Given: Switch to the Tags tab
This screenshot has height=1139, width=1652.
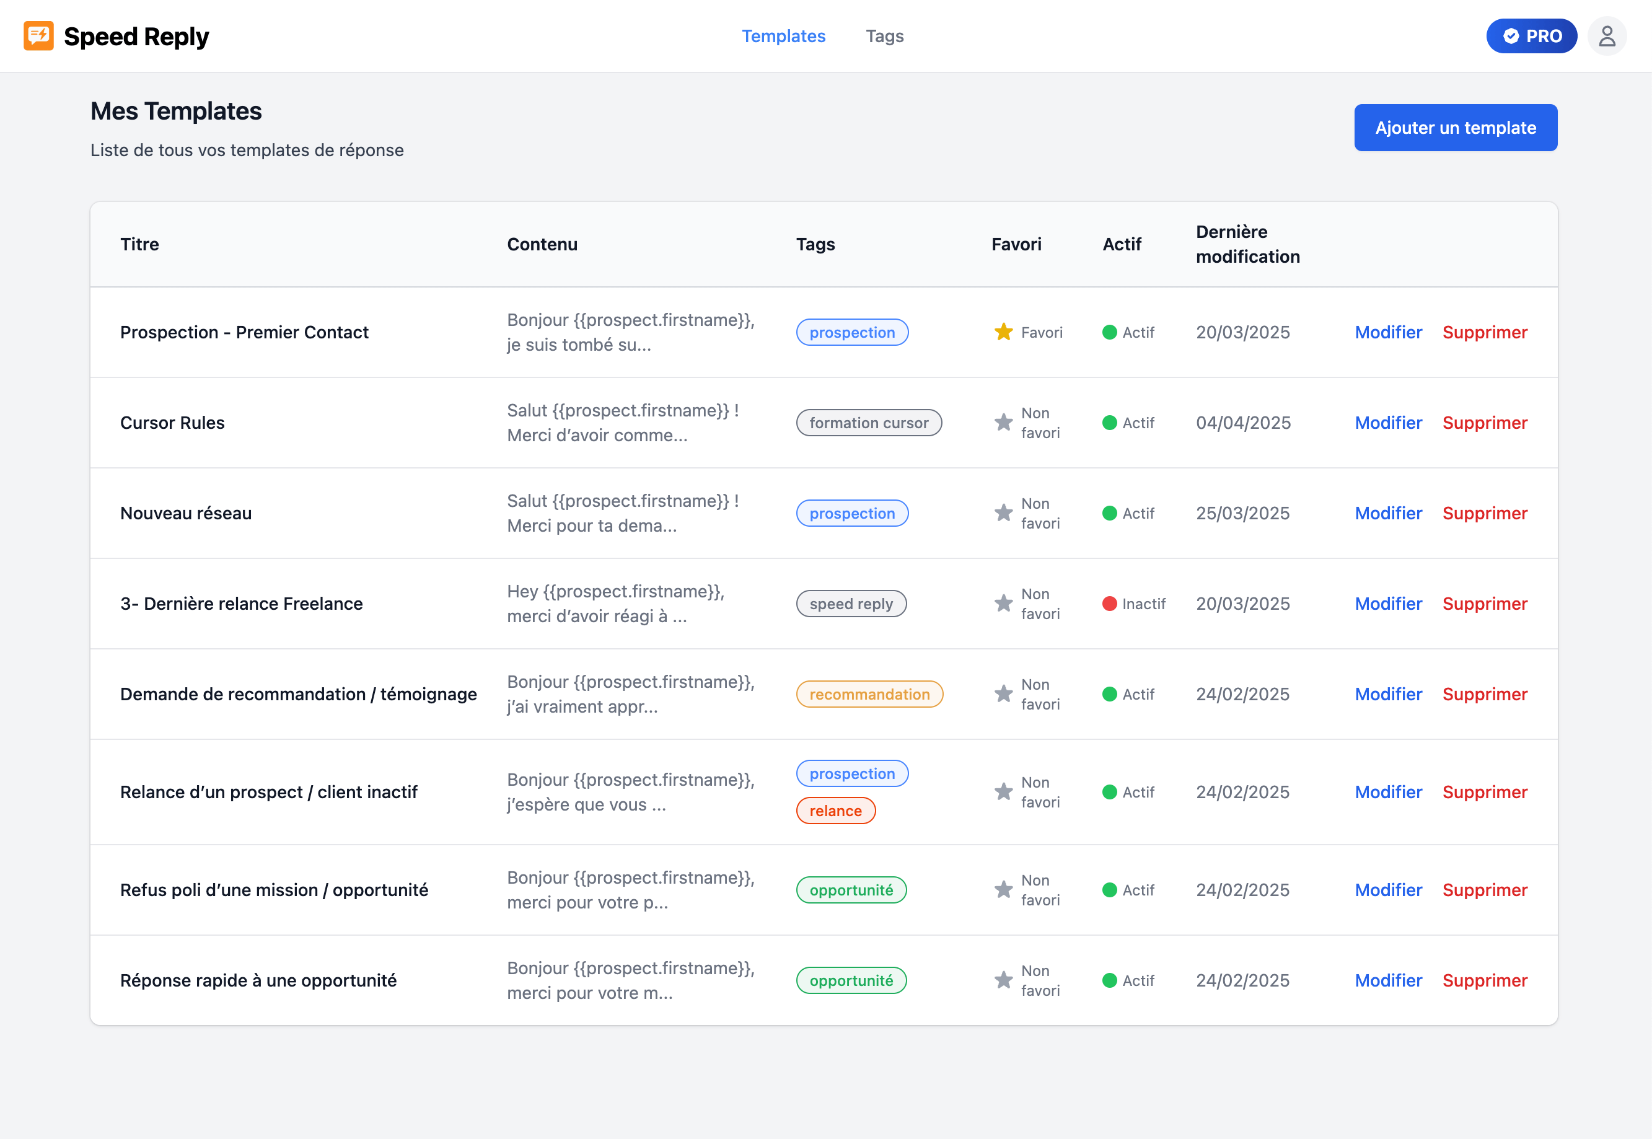Looking at the screenshot, I should (x=885, y=36).
